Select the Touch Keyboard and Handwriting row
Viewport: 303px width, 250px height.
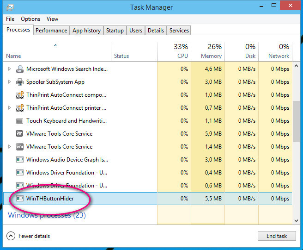point(148,121)
